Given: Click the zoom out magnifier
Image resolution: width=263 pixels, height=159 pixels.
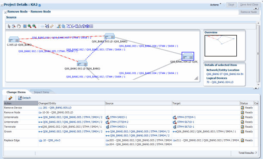Looking at the screenshot, I should click(x=34, y=26).
